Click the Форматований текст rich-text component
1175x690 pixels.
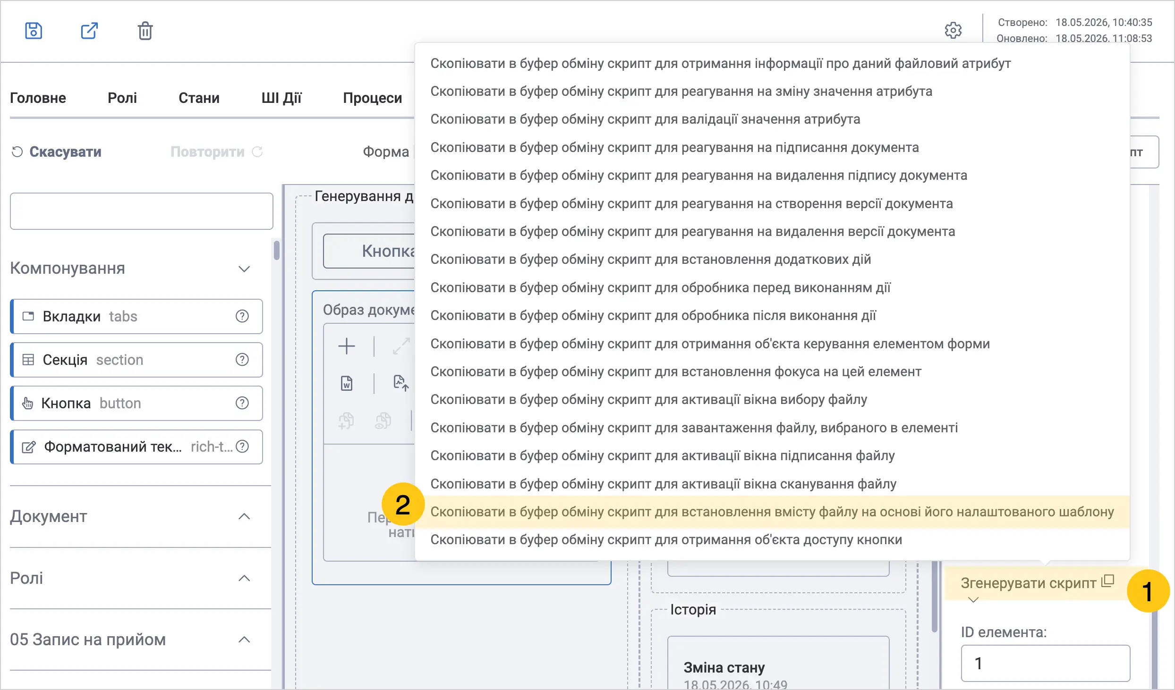tap(137, 446)
